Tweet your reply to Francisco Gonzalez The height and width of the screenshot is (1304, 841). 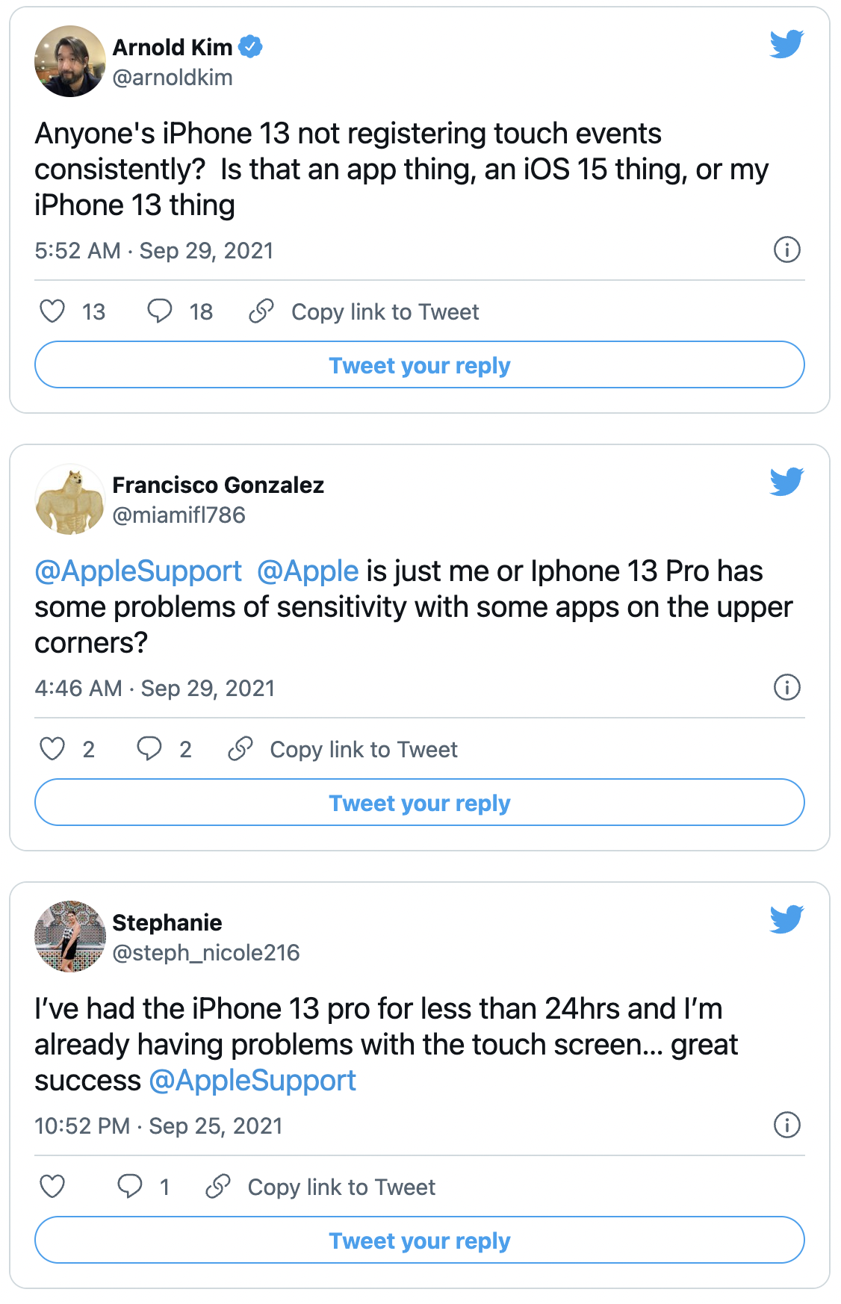[420, 803]
